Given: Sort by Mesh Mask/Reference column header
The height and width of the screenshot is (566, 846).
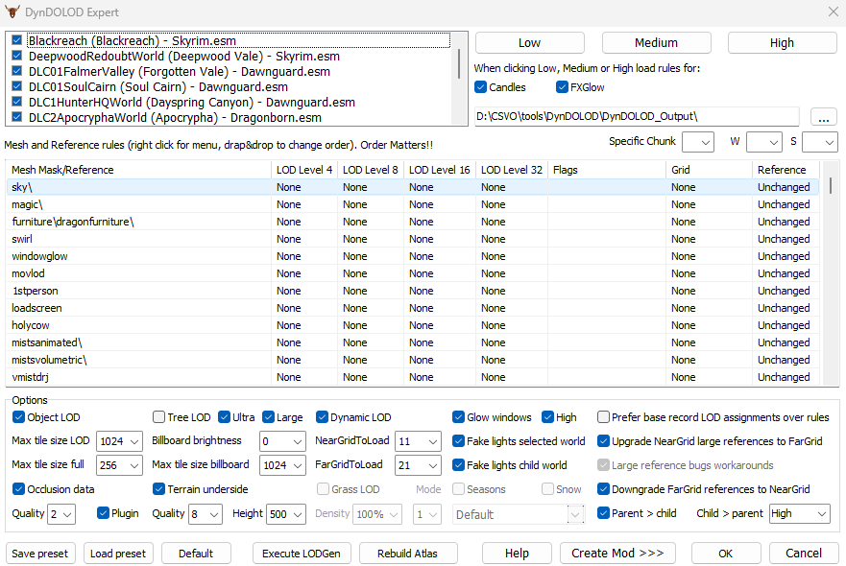Looking at the screenshot, I should click(x=138, y=169).
